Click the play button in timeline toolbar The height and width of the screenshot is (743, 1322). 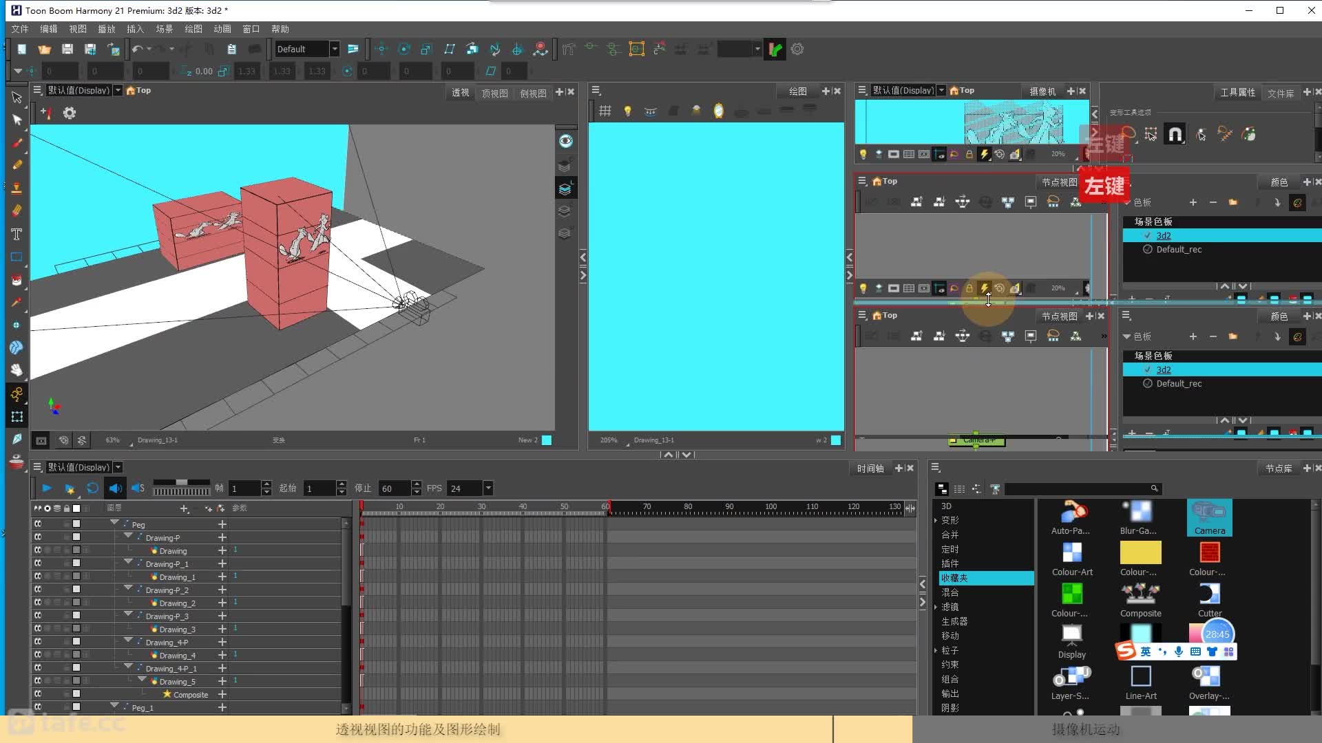[x=47, y=488]
